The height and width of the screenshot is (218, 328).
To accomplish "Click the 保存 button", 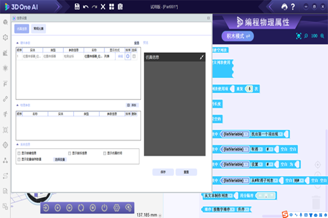I will tap(163, 172).
